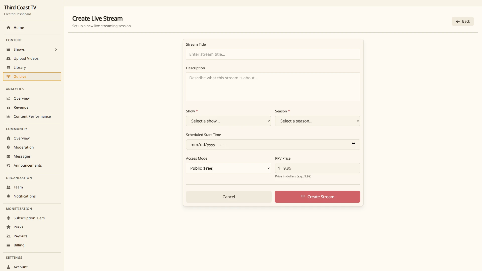Click the Upload Videos cloud icon
This screenshot has height=271, width=482.
click(9, 58)
